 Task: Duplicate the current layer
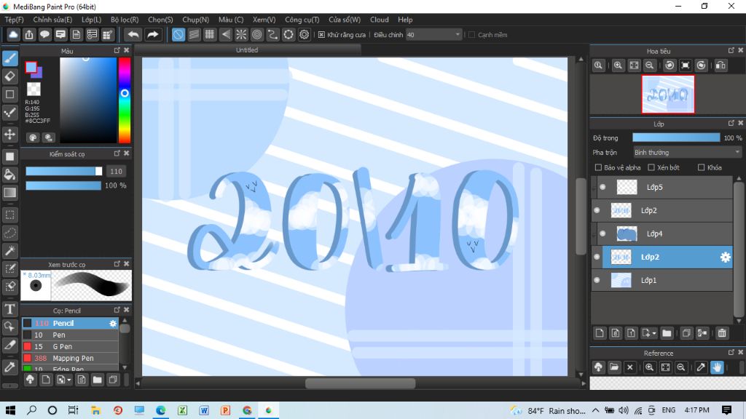point(686,333)
